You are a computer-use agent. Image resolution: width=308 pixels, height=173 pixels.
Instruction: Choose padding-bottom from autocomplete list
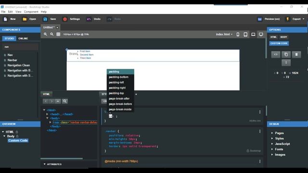tap(120, 77)
